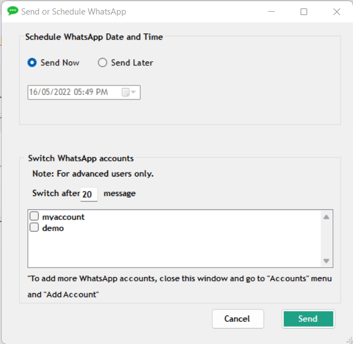Click the WhatsApp chat bubble icon in title bar
The width and height of the screenshot is (353, 344).
12,11
